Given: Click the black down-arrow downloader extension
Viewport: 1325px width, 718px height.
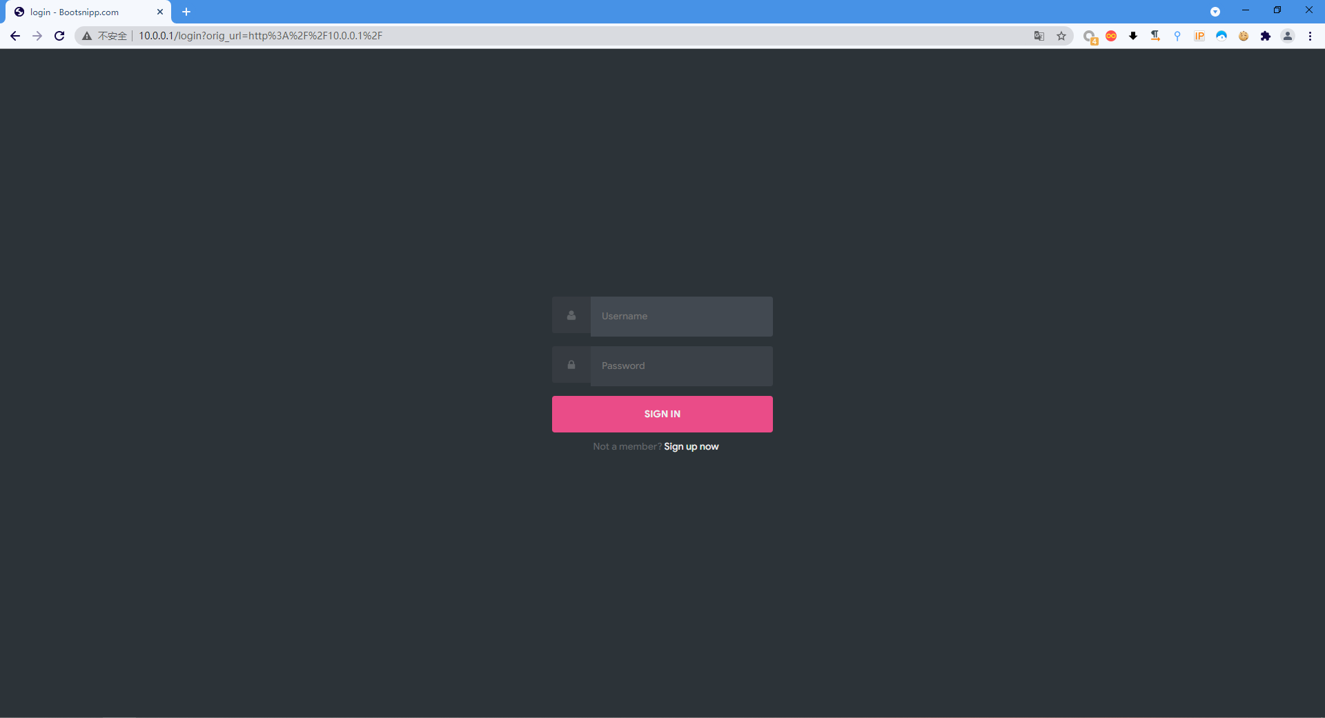Looking at the screenshot, I should coord(1133,36).
